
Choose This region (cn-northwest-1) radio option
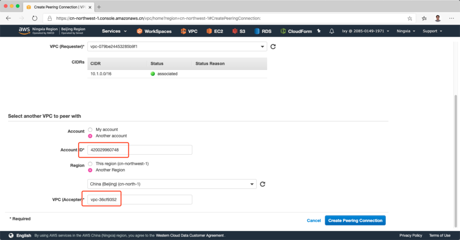tap(90, 164)
